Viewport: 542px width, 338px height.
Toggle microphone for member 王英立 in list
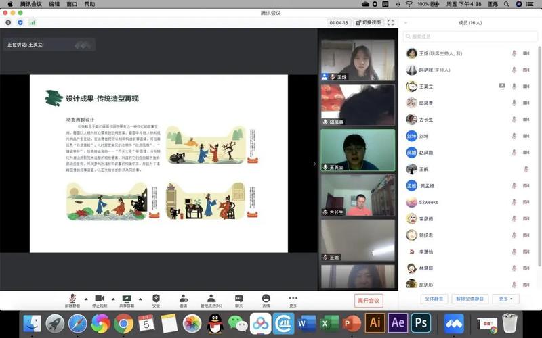(514, 87)
